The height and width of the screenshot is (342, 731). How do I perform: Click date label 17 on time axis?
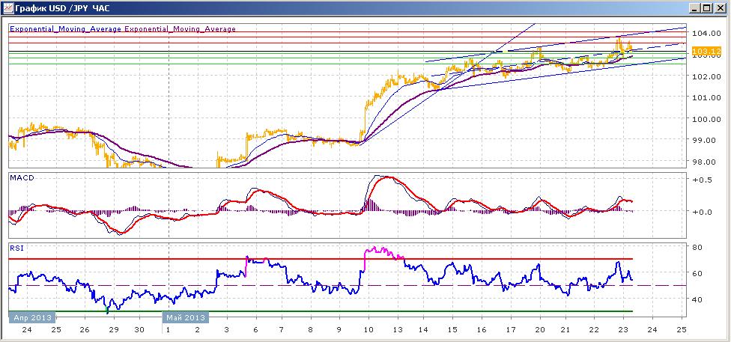(x=511, y=329)
